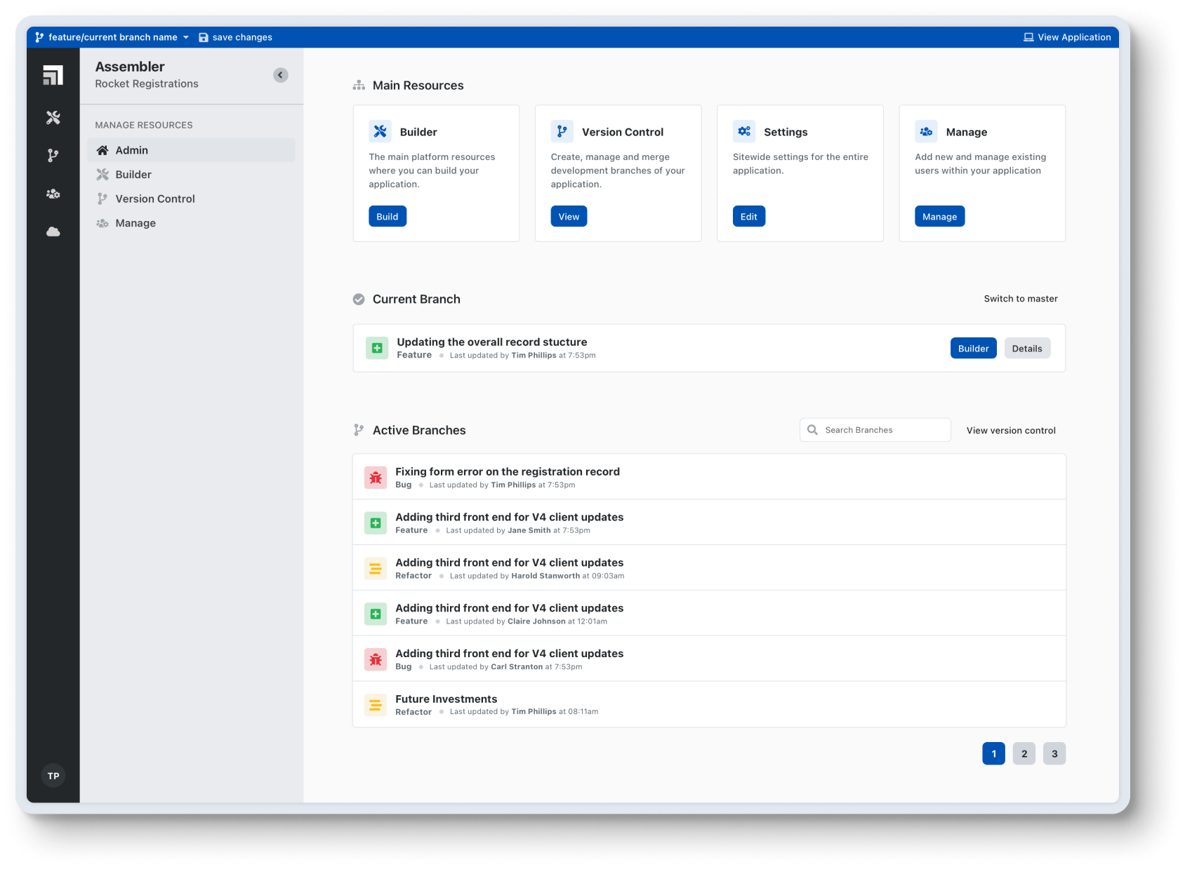The image size is (1185, 869).
Task: Click Builder button on current branch row
Action: click(x=973, y=348)
